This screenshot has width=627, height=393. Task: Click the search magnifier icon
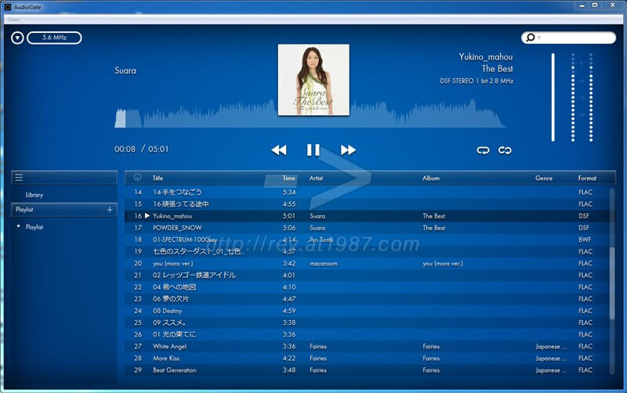(531, 38)
